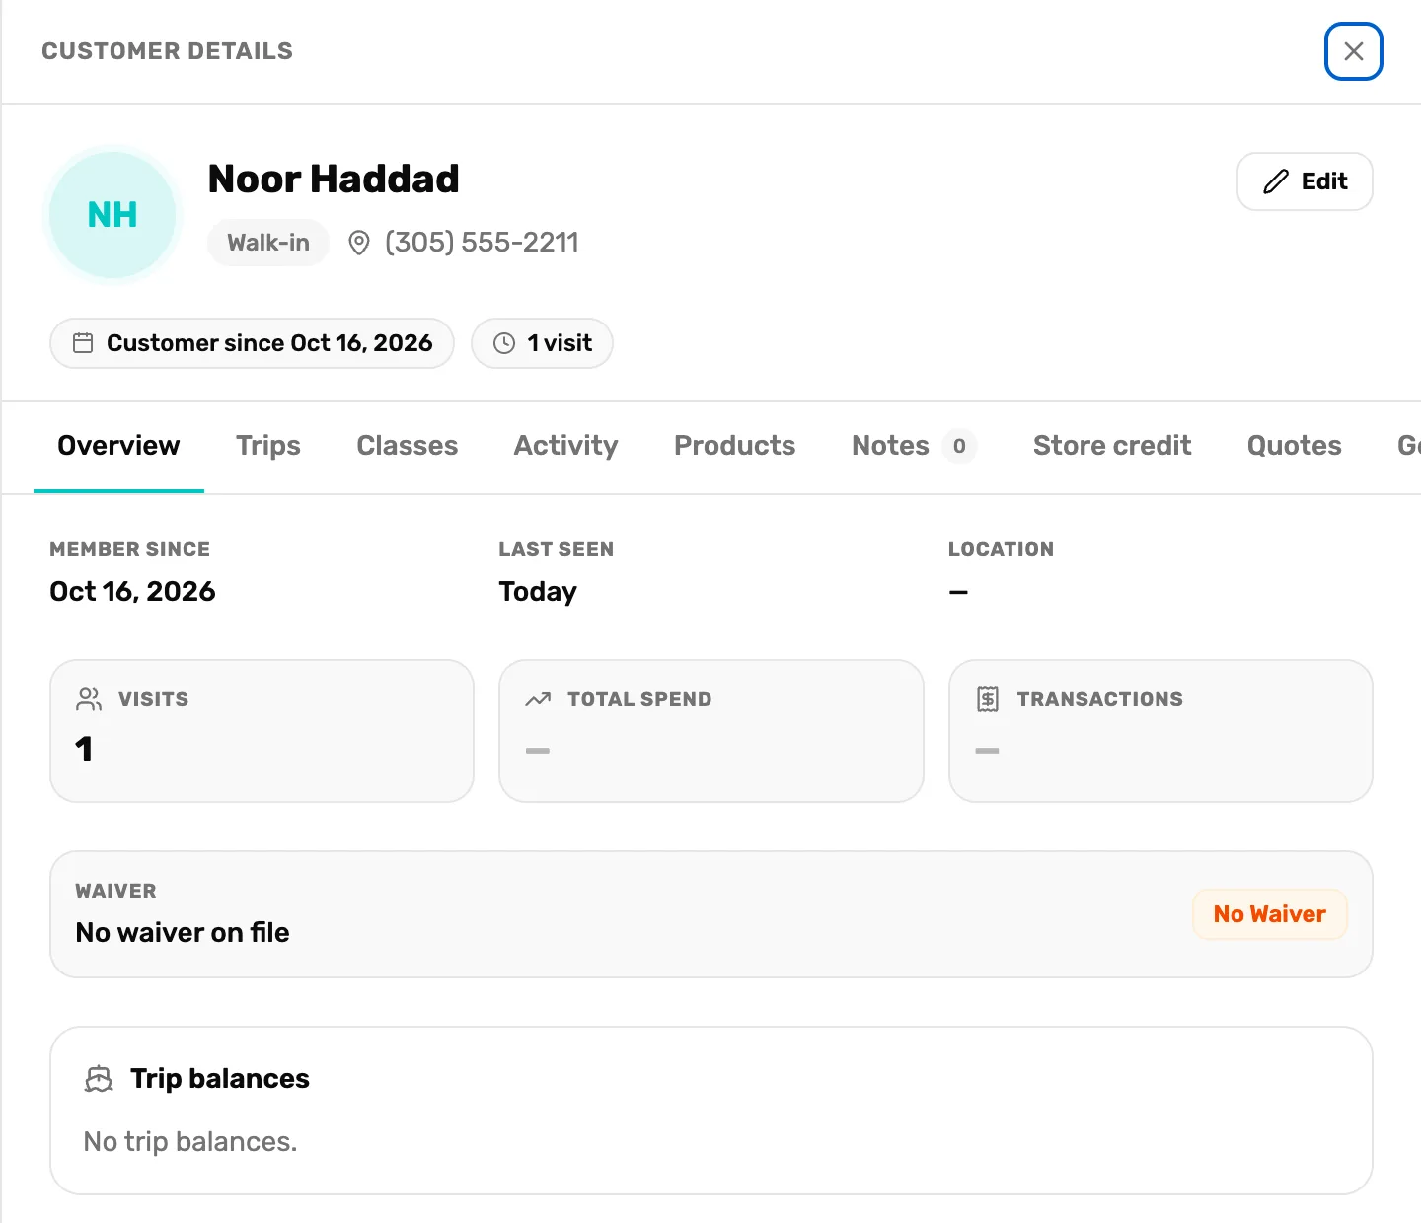This screenshot has width=1421, height=1223.
Task: Click the Last Seen value Today
Action: 538,592
